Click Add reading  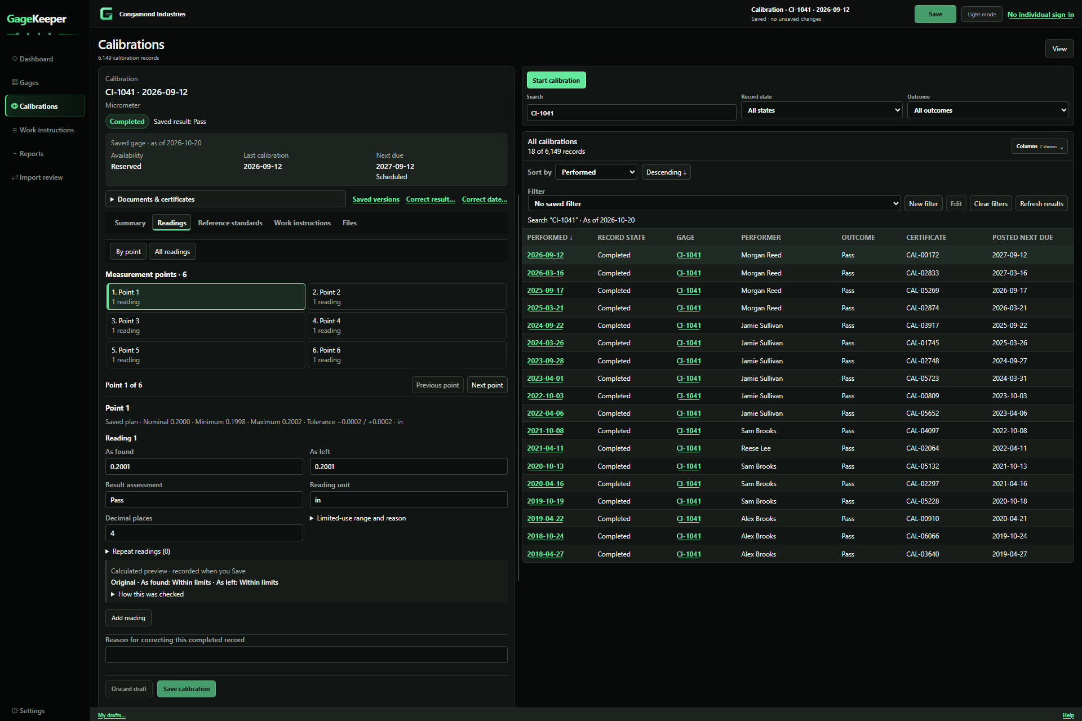(128, 617)
